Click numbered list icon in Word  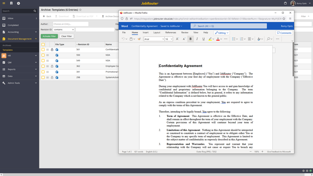click(242, 39)
